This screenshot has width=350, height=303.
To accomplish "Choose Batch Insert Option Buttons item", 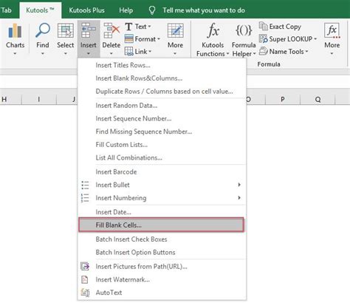I will click(162, 252).
